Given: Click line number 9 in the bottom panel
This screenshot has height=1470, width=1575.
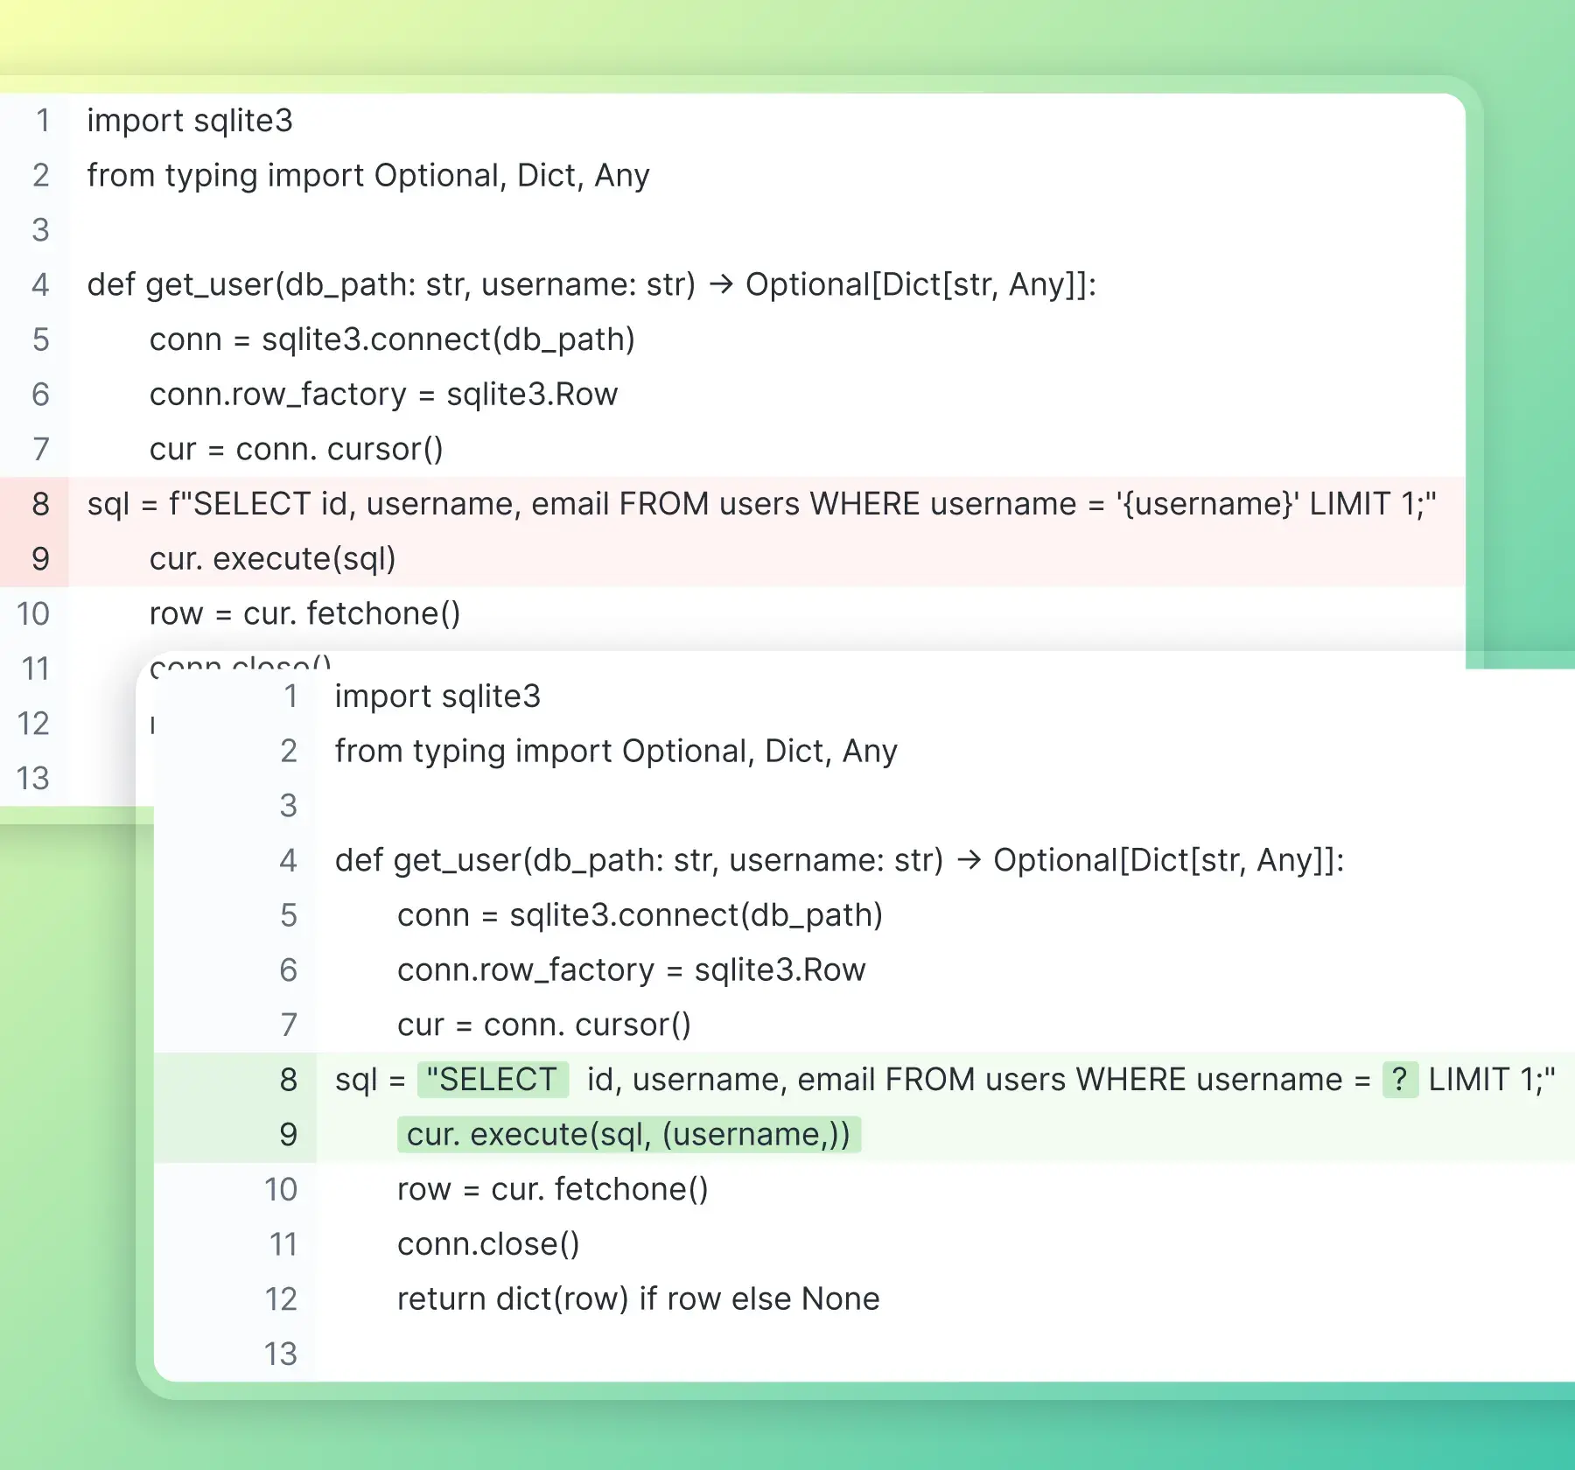Looking at the screenshot, I should pyautogui.click(x=286, y=1134).
